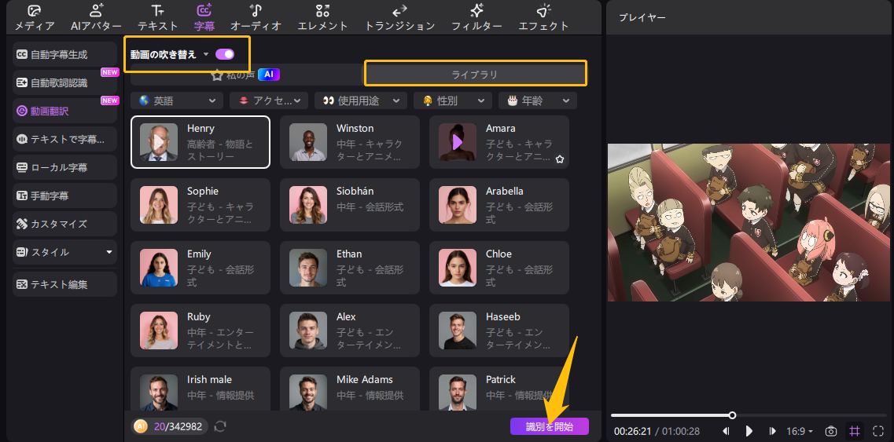Click the playback progress slider handle
Image resolution: width=894 pixels, height=442 pixels.
coord(732,415)
